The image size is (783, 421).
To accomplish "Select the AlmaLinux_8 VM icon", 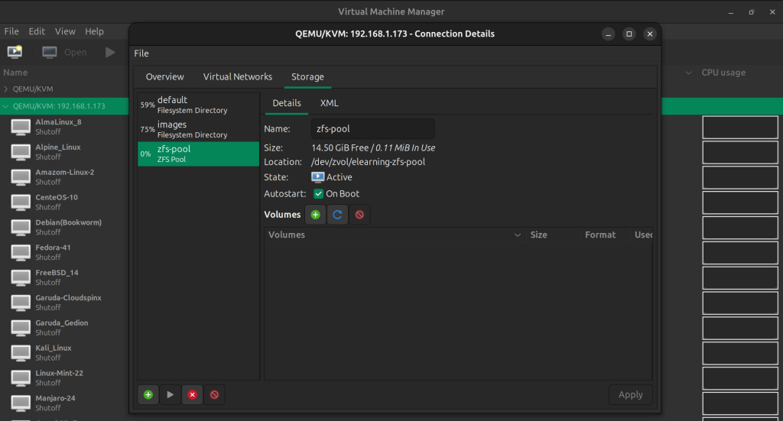I will coord(21,127).
